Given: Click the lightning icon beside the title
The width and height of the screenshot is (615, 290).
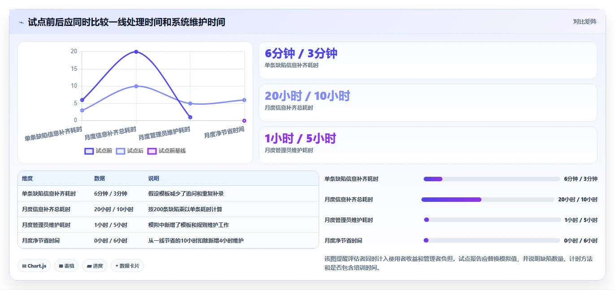Looking at the screenshot, I should 21,22.
